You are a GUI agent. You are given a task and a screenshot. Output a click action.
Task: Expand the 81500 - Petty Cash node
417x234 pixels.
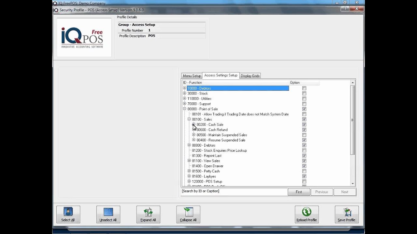[189, 171]
